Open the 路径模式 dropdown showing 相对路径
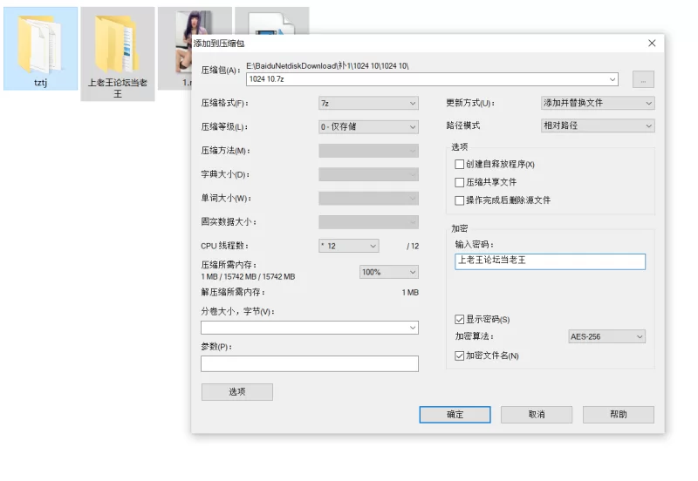 pyautogui.click(x=598, y=125)
